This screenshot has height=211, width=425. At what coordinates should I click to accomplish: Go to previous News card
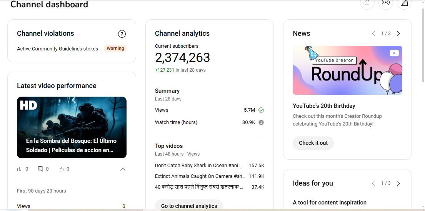[373, 33]
